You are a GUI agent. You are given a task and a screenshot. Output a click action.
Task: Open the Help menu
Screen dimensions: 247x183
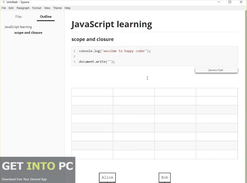[x=68, y=8]
